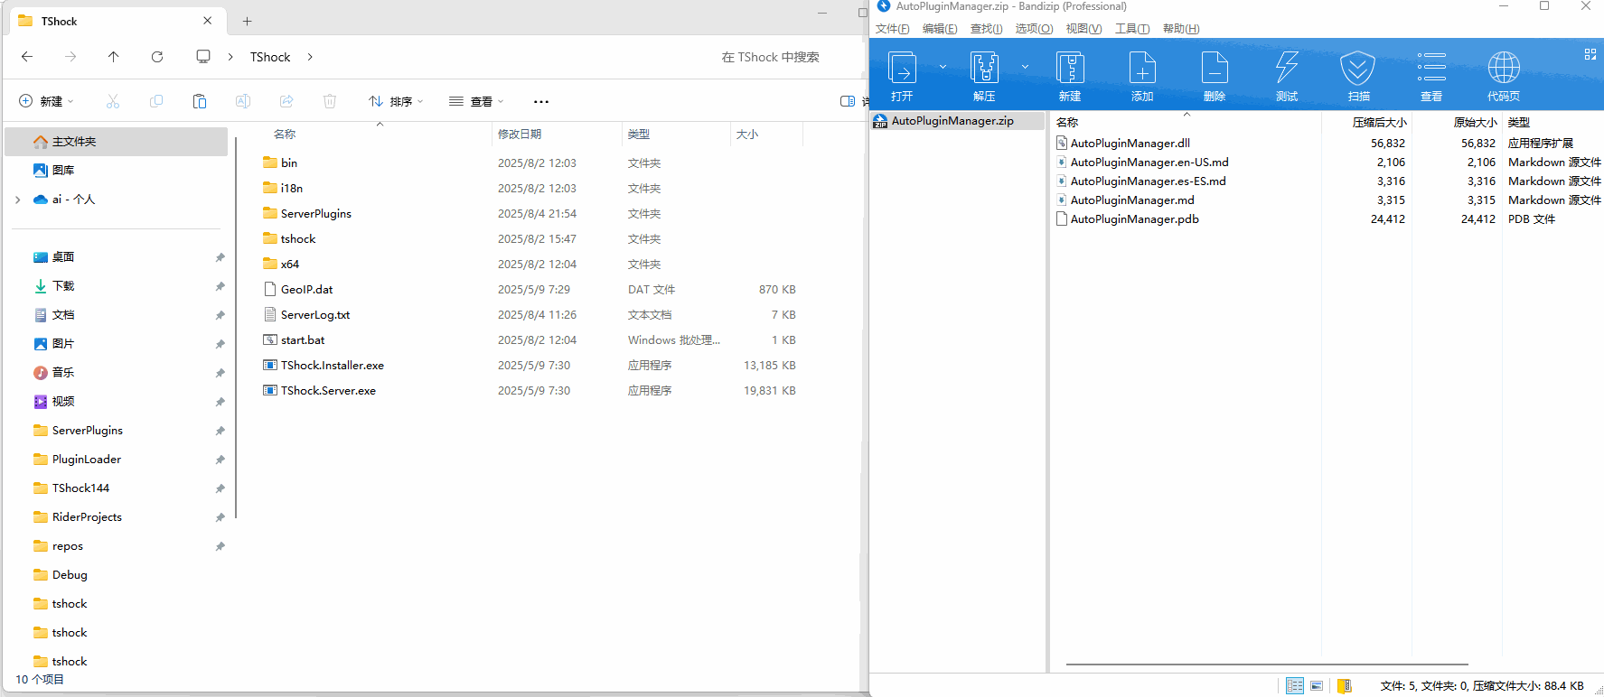Select the ServerPlugins folder in file list
Screen dimensions: 1604x697
(x=315, y=214)
